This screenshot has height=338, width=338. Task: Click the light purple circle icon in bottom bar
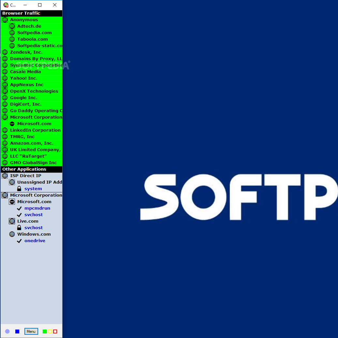(x=7, y=331)
